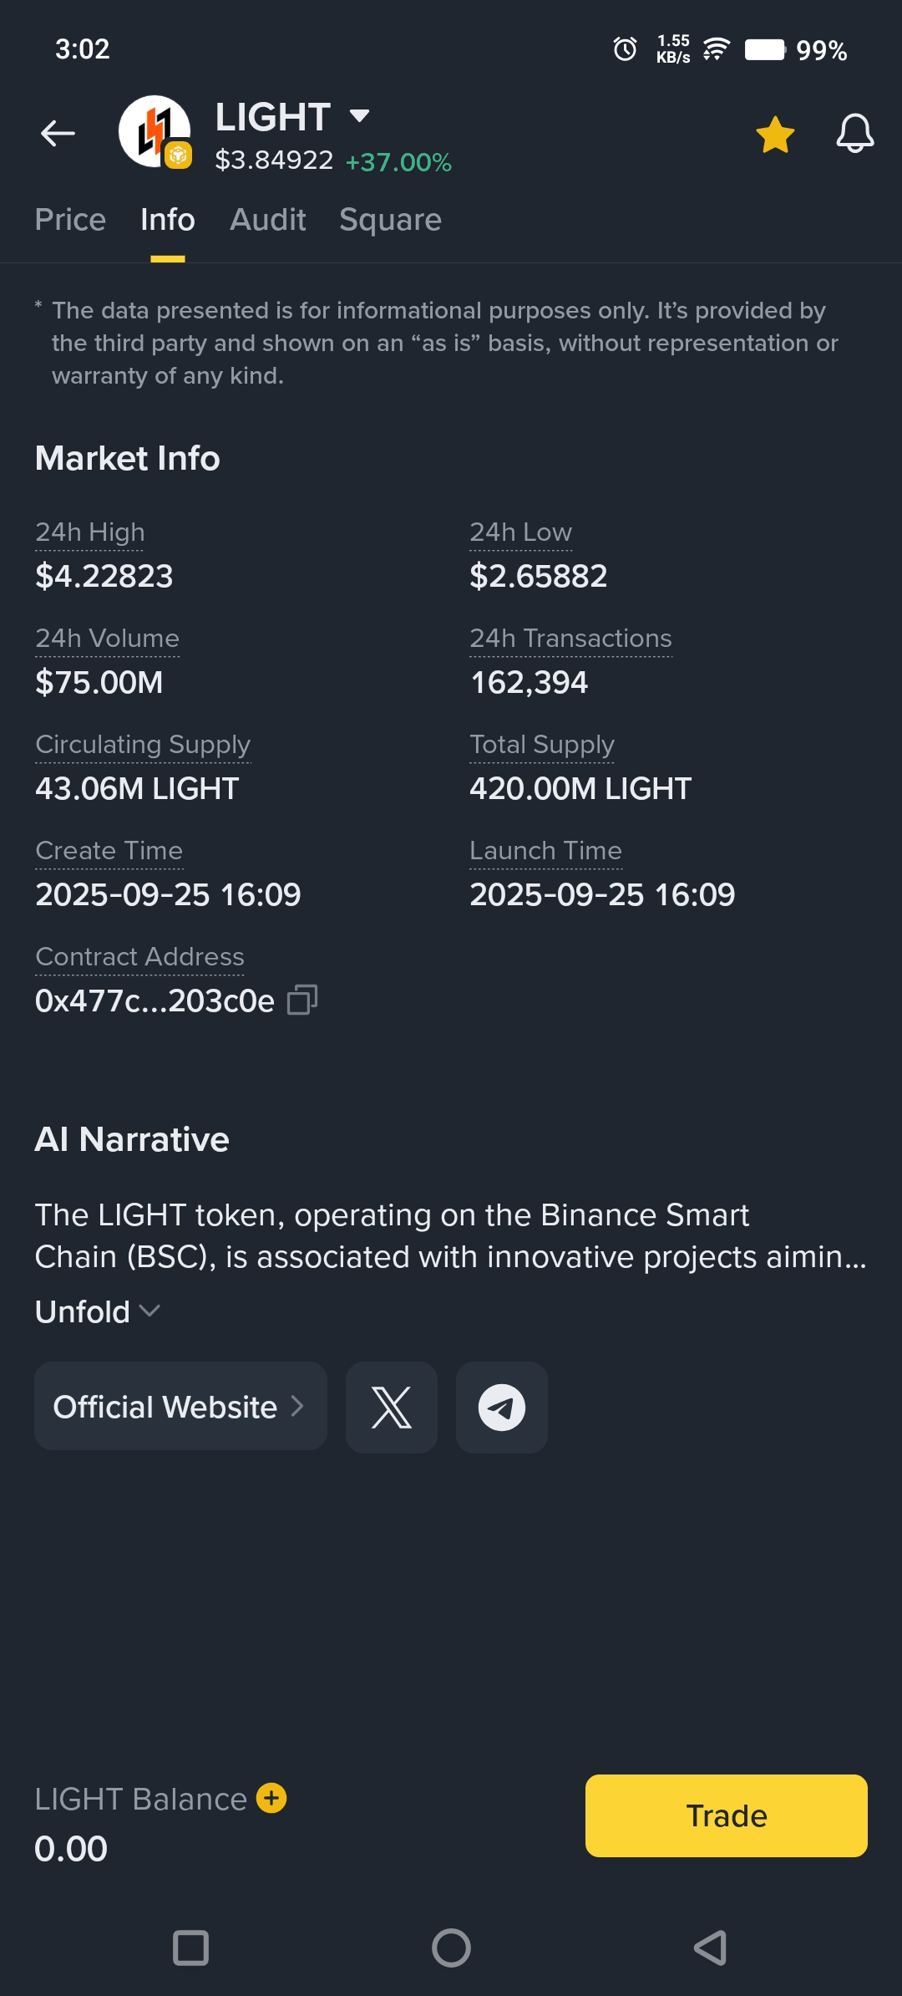Open the LIGHT token selector dropdown
Viewport: 902px width, 1996px height.
359,116
